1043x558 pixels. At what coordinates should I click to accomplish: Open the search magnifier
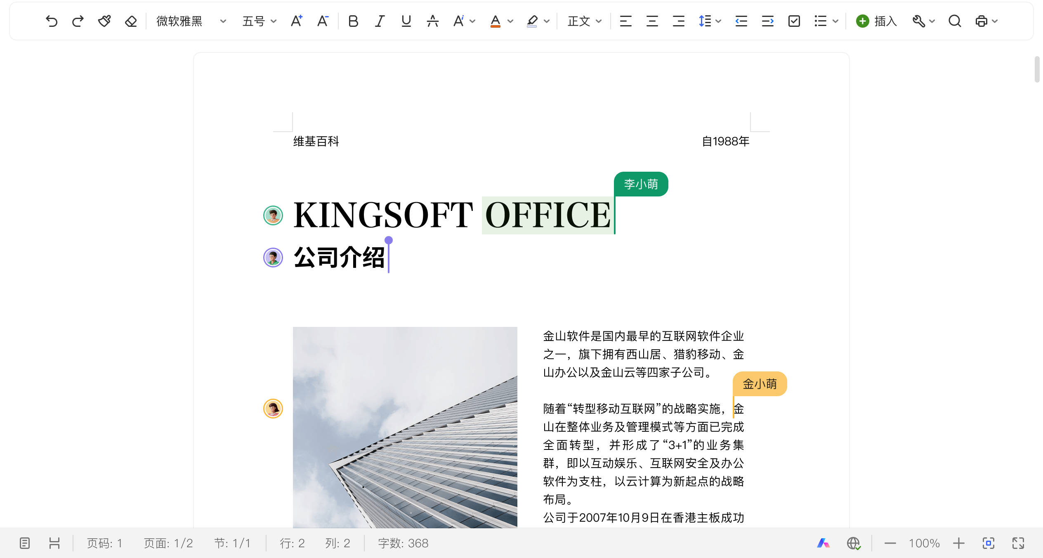point(955,21)
